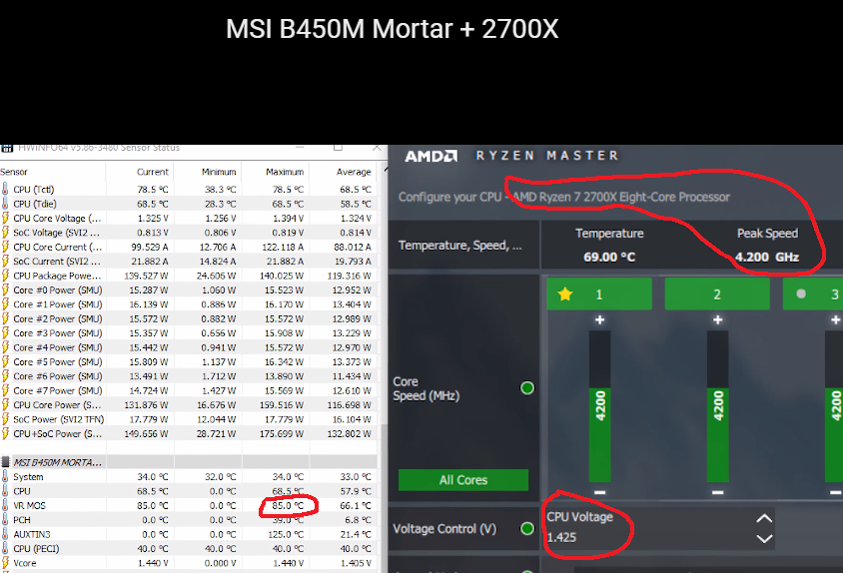Adjust the core 3 speed slider bar
This screenshot has width=843, height=573.
pyautogui.click(x=834, y=406)
